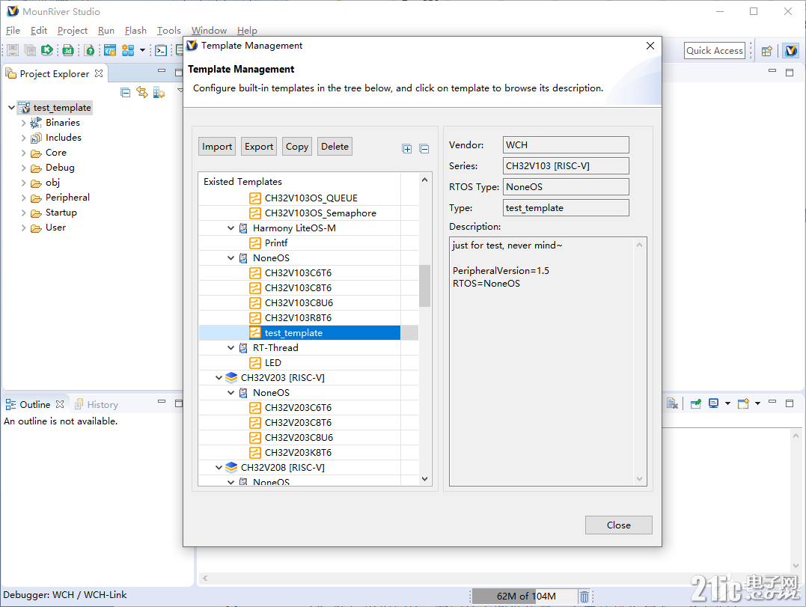Select the CH32V103OS_Semaphore template
The height and width of the screenshot is (607, 806).
[320, 213]
